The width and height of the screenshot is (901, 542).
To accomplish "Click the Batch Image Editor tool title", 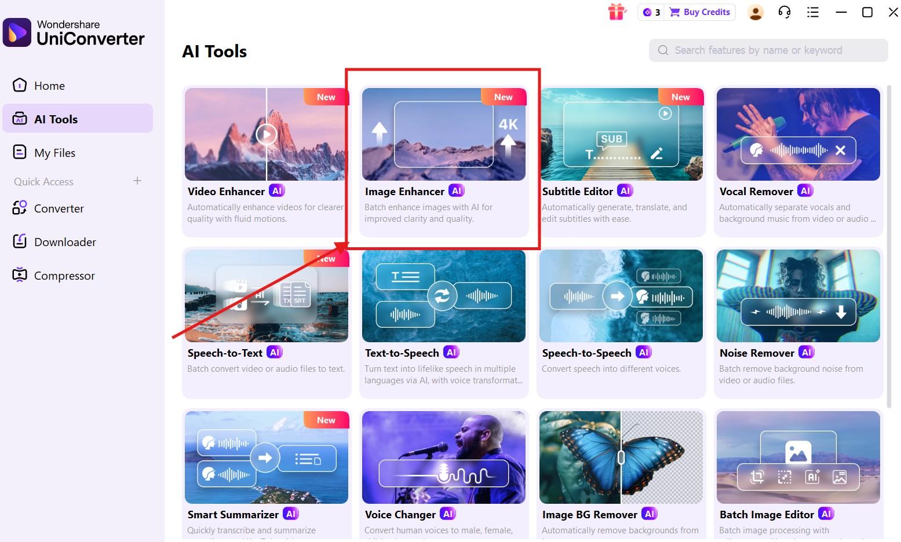I will tap(767, 514).
